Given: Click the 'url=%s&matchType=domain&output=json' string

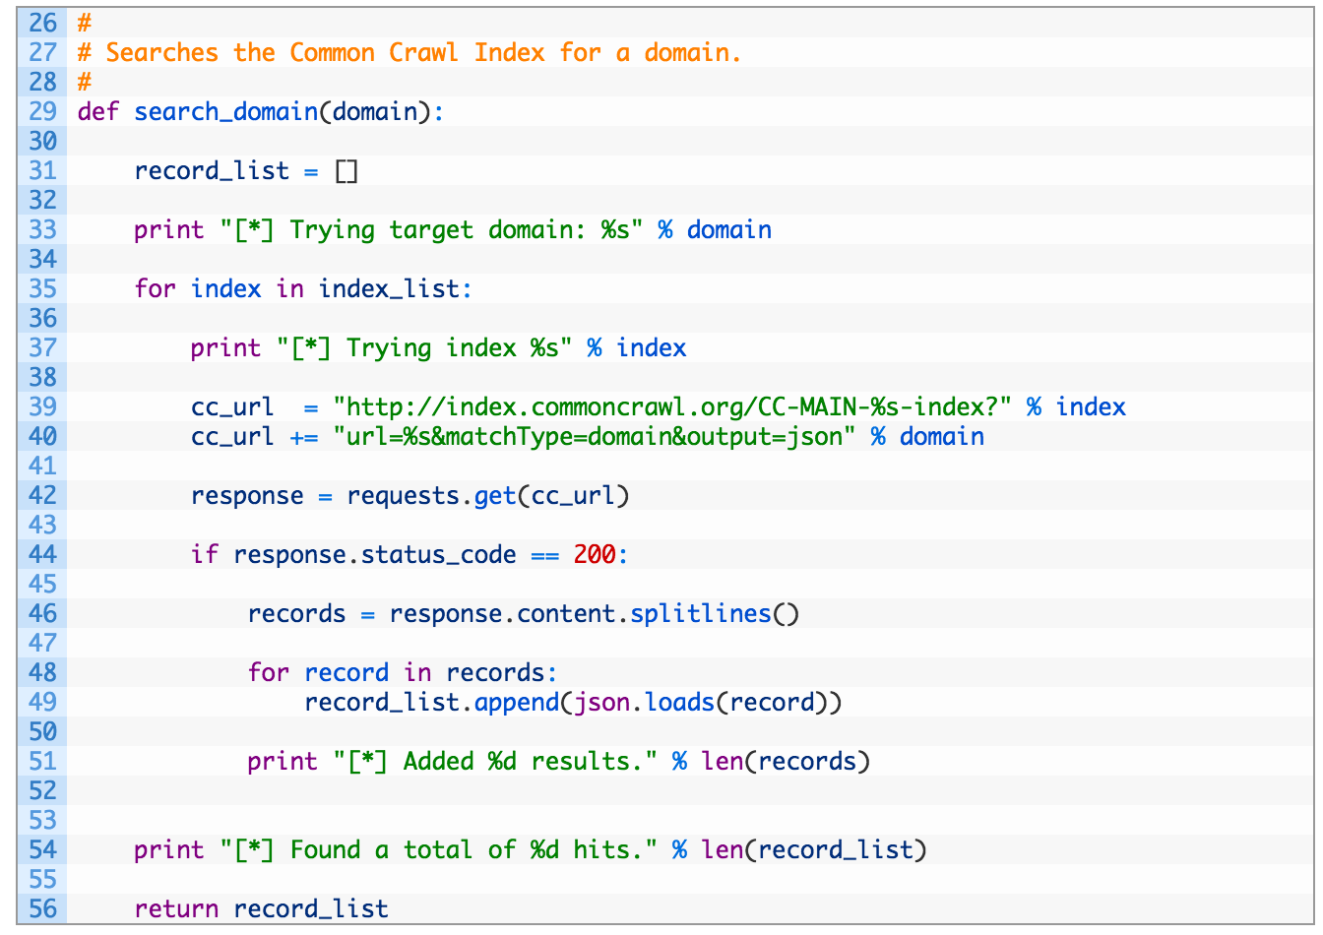Looking at the screenshot, I should coord(595,436).
